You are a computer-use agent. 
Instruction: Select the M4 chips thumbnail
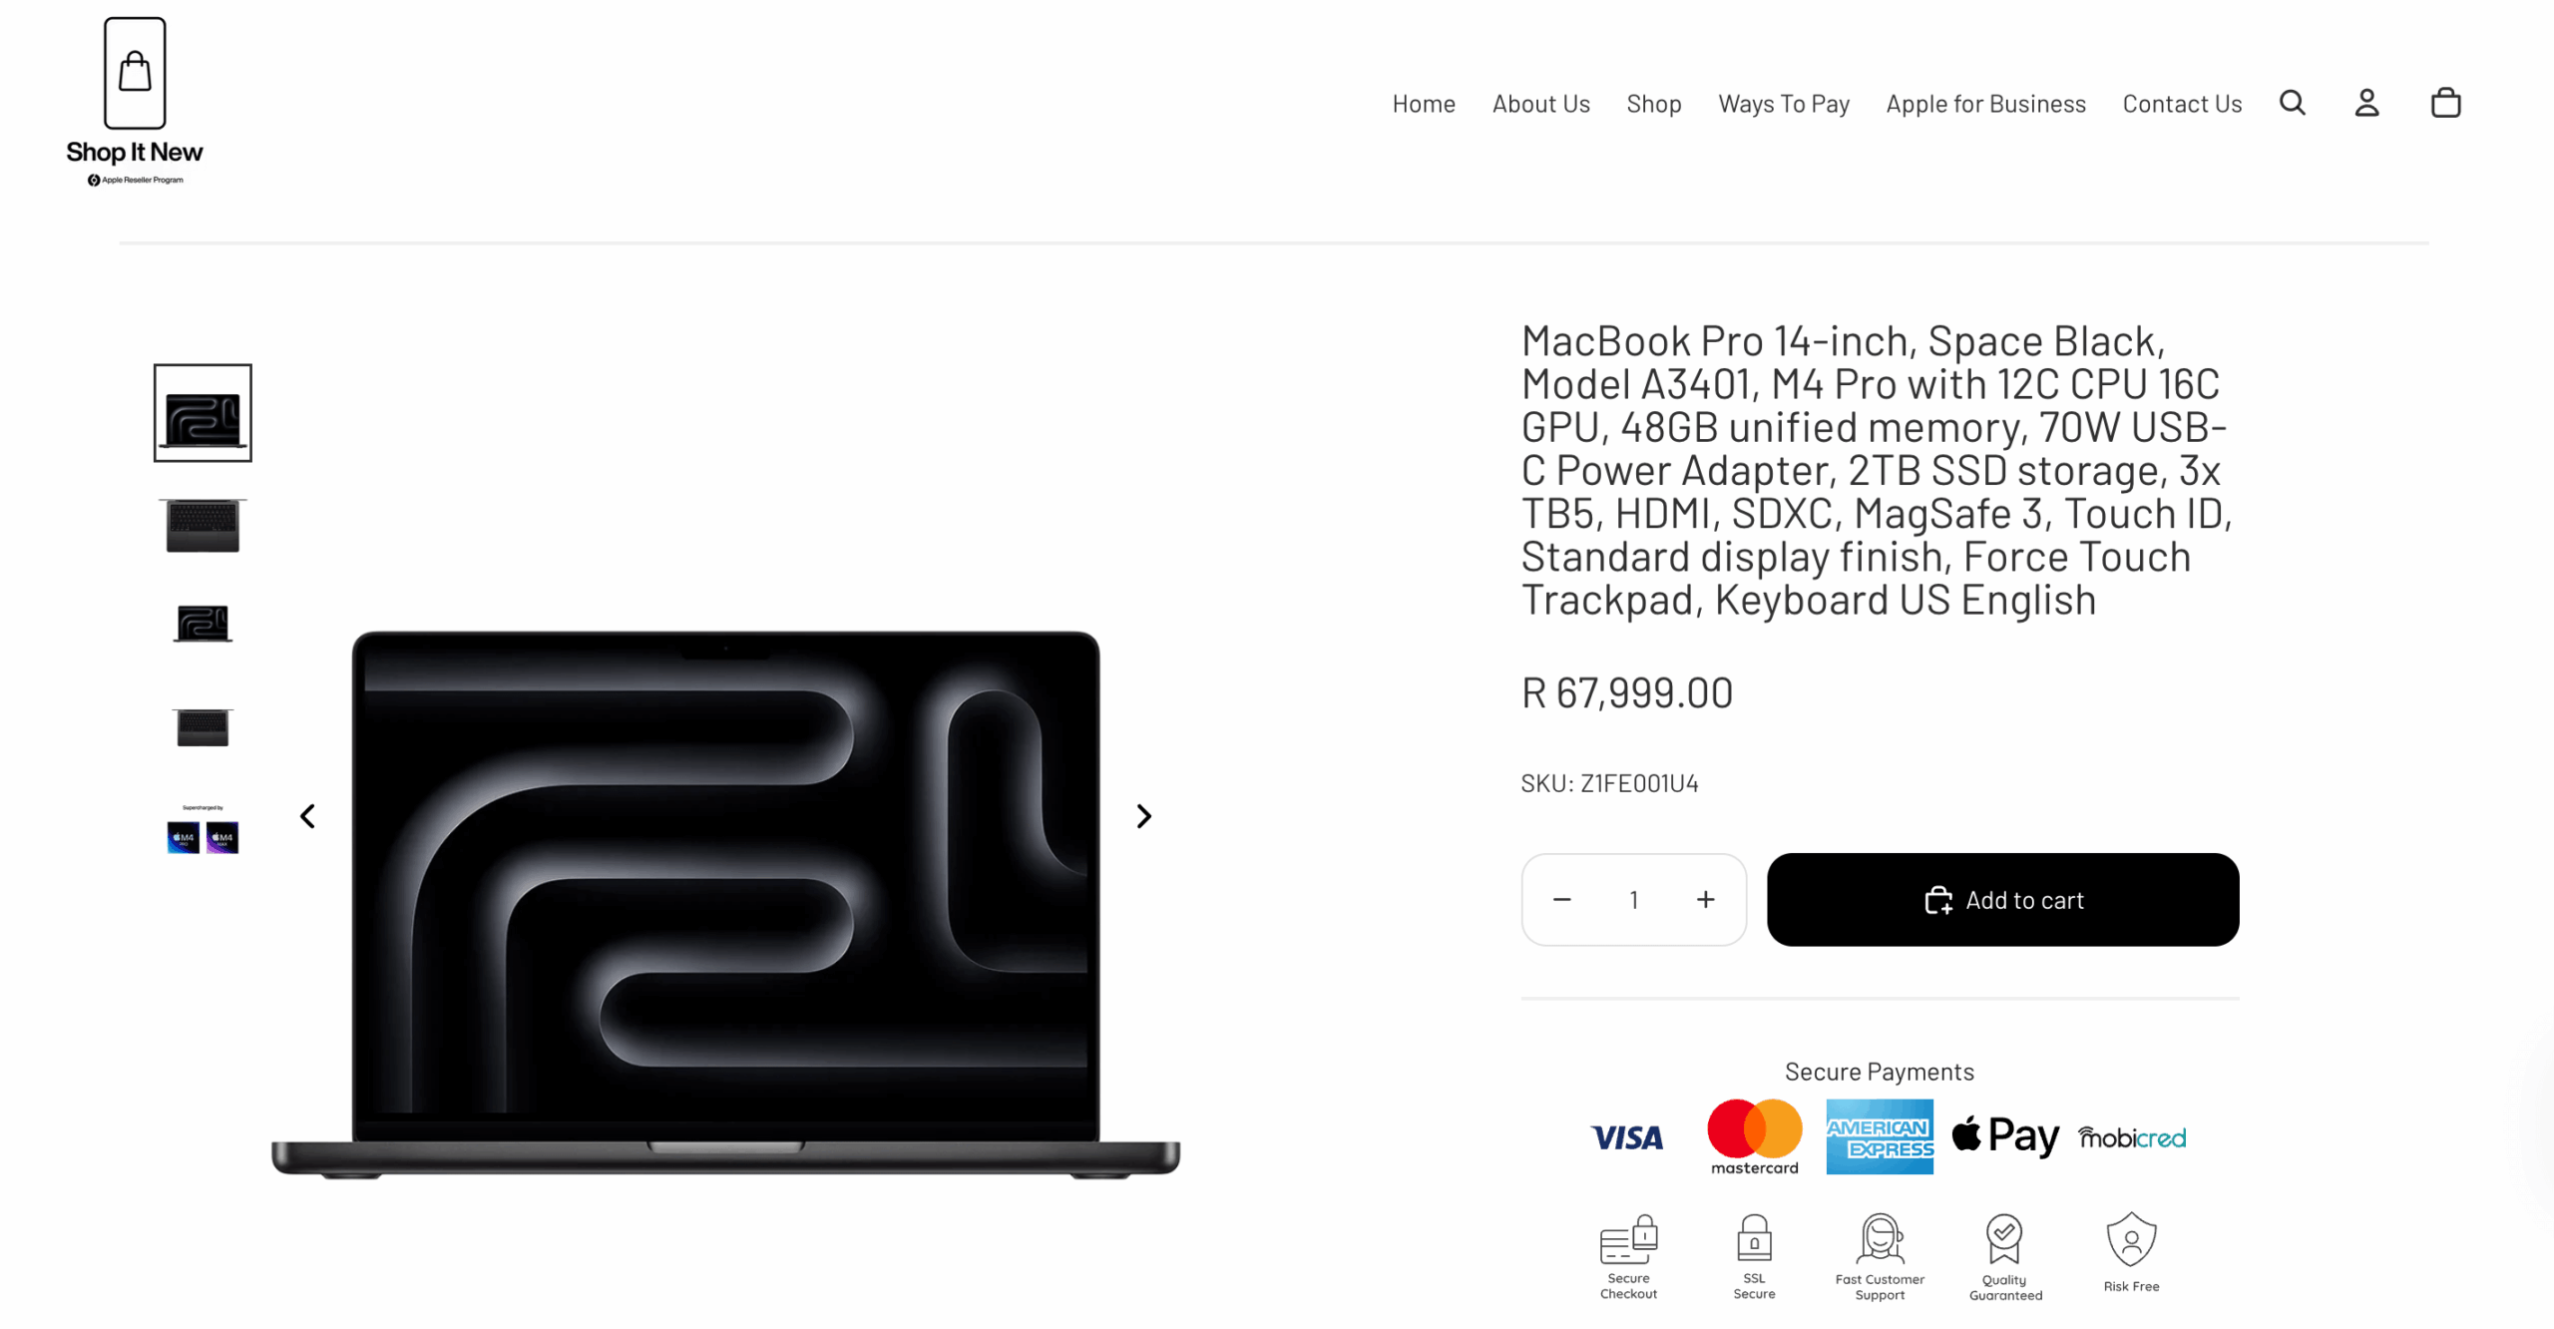coord(203,830)
